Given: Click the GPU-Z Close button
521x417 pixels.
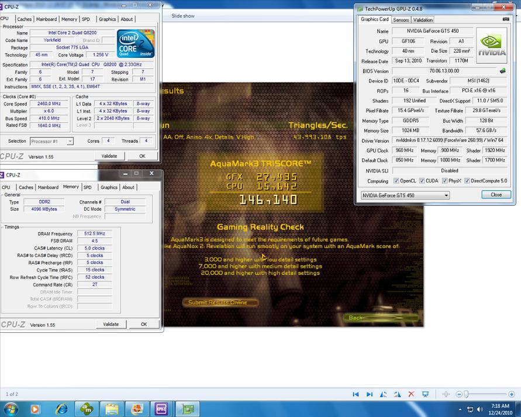Looking at the screenshot, I should coord(496,195).
